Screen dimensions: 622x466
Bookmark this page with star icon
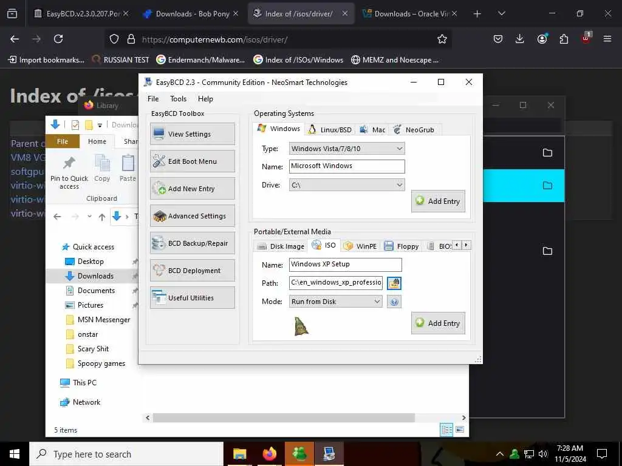442,39
